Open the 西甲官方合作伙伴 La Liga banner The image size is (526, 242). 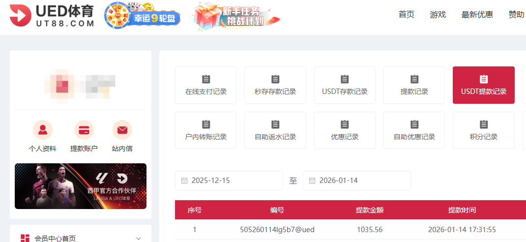[x=81, y=186]
